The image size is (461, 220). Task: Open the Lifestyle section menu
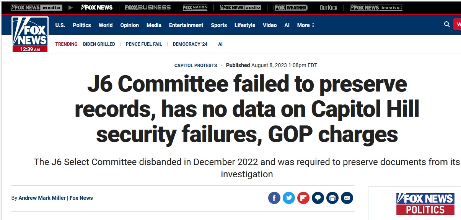245,25
